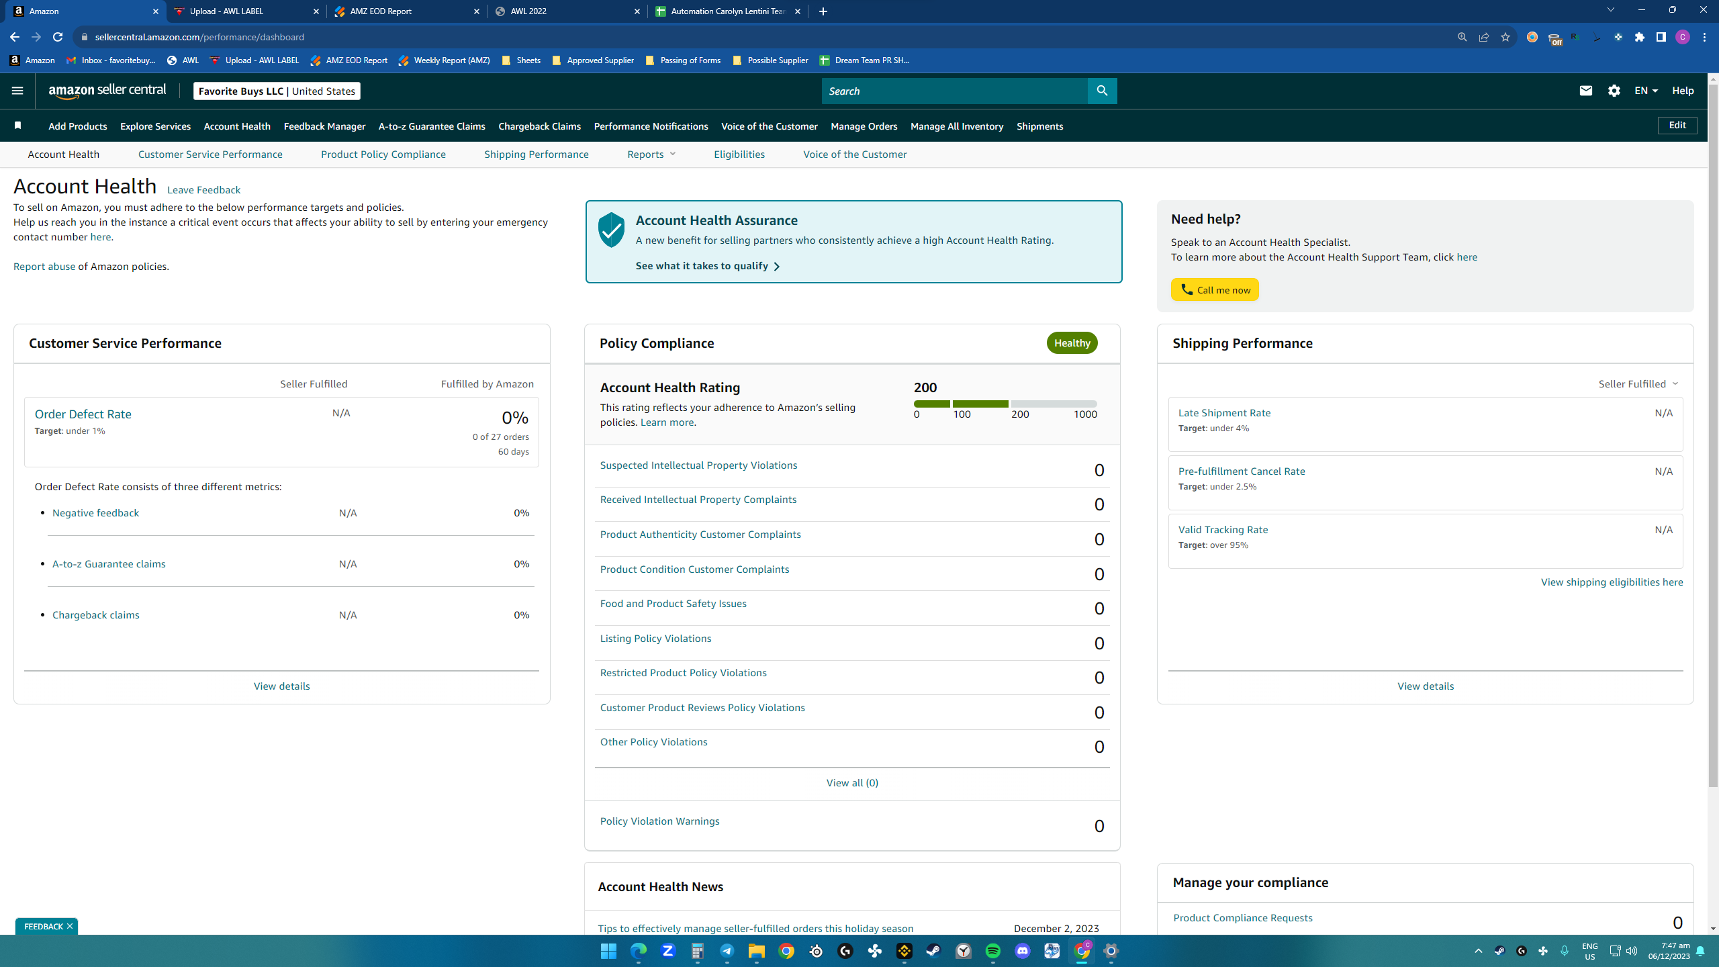
Task: Expand the Reports dropdown
Action: click(x=651, y=154)
